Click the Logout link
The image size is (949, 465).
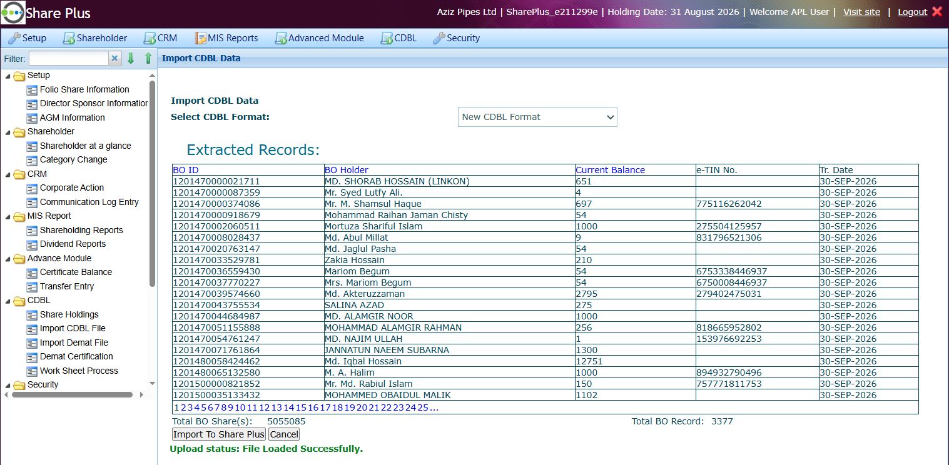(x=913, y=12)
